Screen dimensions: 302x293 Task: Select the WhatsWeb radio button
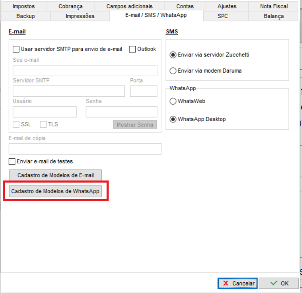click(173, 101)
